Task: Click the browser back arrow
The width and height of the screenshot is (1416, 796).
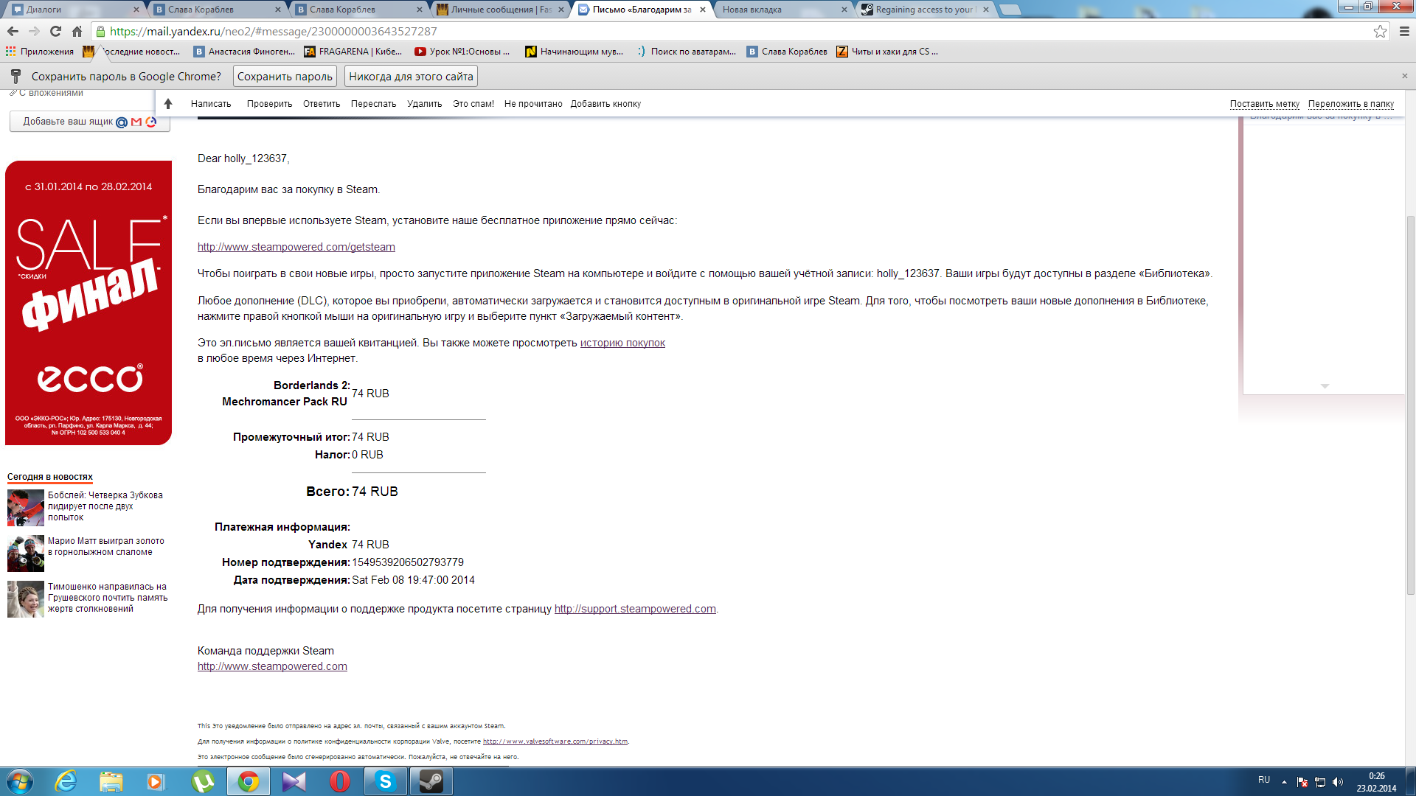Action: coord(13,31)
